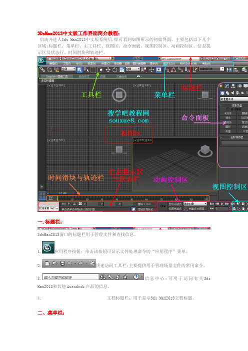Click the Use Pivot Point Center icon
Viewport: 248px width, 351px height.
(x=144, y=70)
